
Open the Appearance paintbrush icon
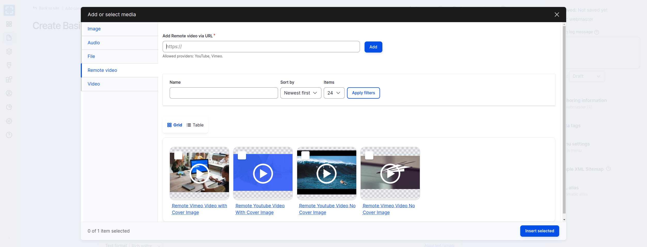[9, 65]
